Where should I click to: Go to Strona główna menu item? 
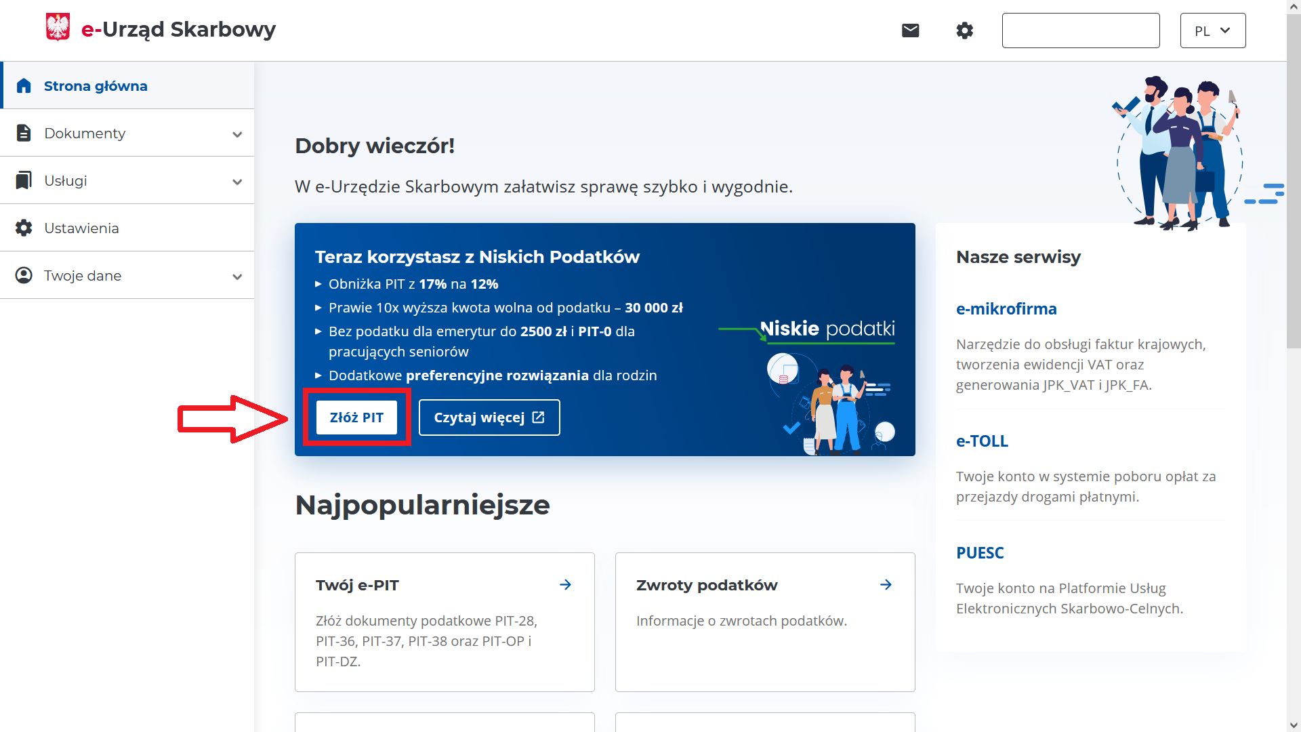point(96,86)
